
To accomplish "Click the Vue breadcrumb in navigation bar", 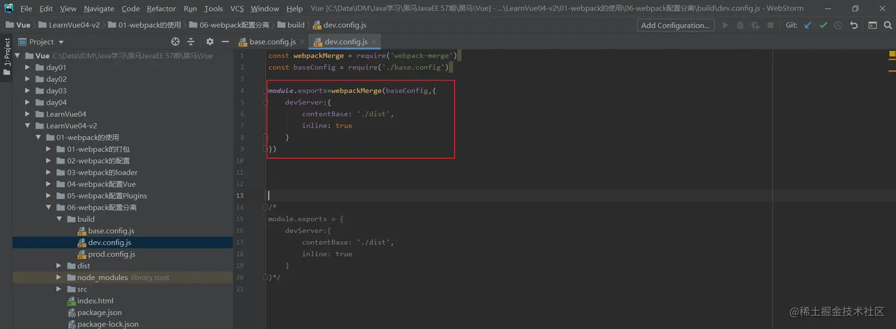I will 18,25.
